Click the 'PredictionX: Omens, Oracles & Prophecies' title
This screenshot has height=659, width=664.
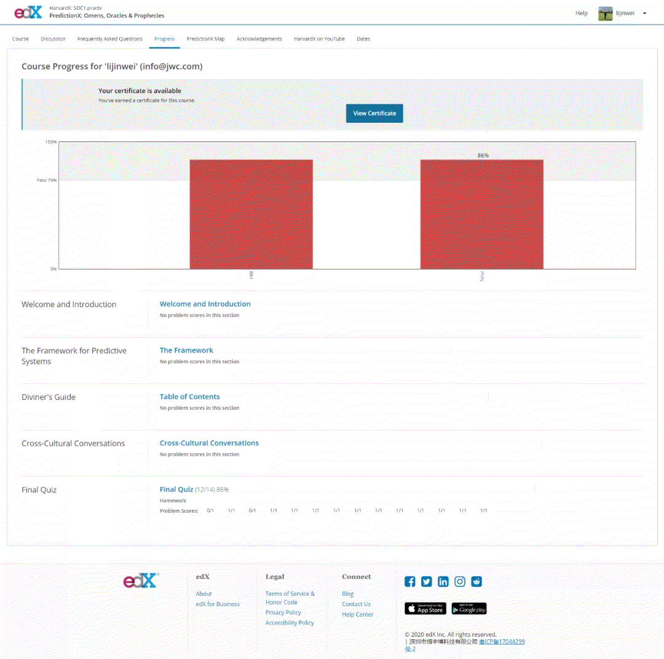(107, 15)
